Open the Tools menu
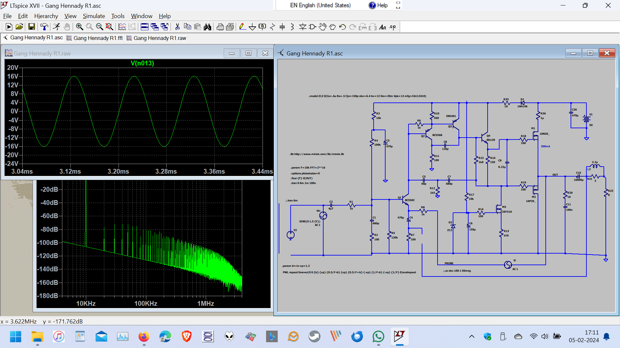Image resolution: width=620 pixels, height=348 pixels. [x=118, y=16]
